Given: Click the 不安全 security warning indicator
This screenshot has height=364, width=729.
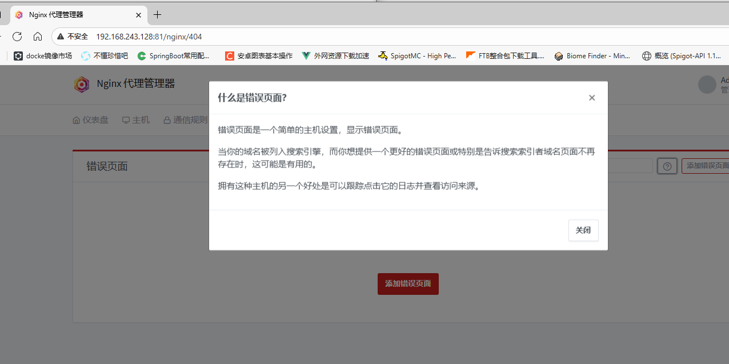Looking at the screenshot, I should point(73,37).
